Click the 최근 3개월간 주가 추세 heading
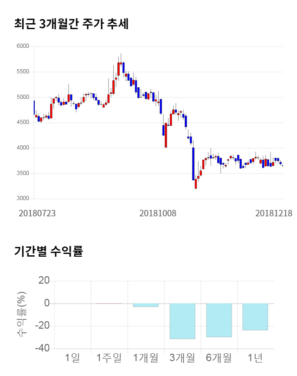 (71, 24)
